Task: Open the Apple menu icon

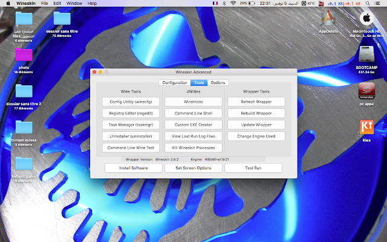Action: click(x=8, y=3)
